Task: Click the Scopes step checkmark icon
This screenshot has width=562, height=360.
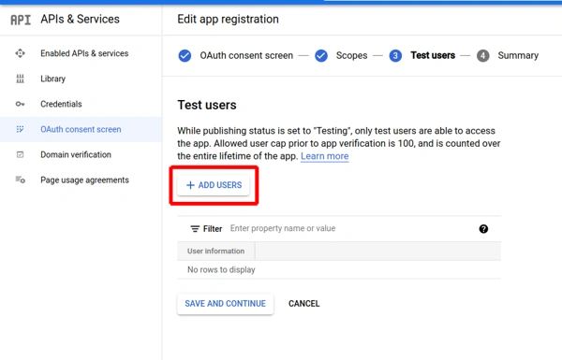Action: tap(321, 56)
